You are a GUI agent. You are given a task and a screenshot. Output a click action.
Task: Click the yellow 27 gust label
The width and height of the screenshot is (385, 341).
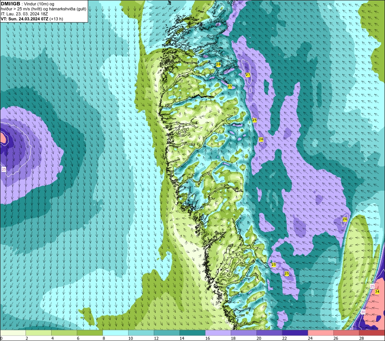coord(248,75)
